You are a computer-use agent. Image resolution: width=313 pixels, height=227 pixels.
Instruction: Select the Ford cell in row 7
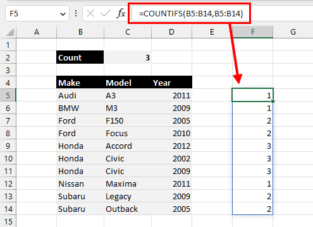tap(80, 120)
